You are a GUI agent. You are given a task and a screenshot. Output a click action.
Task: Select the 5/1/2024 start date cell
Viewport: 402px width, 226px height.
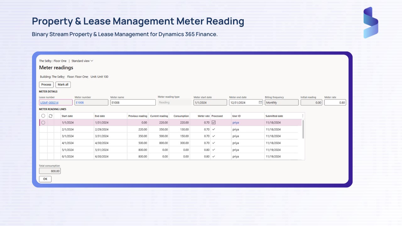click(x=77, y=150)
